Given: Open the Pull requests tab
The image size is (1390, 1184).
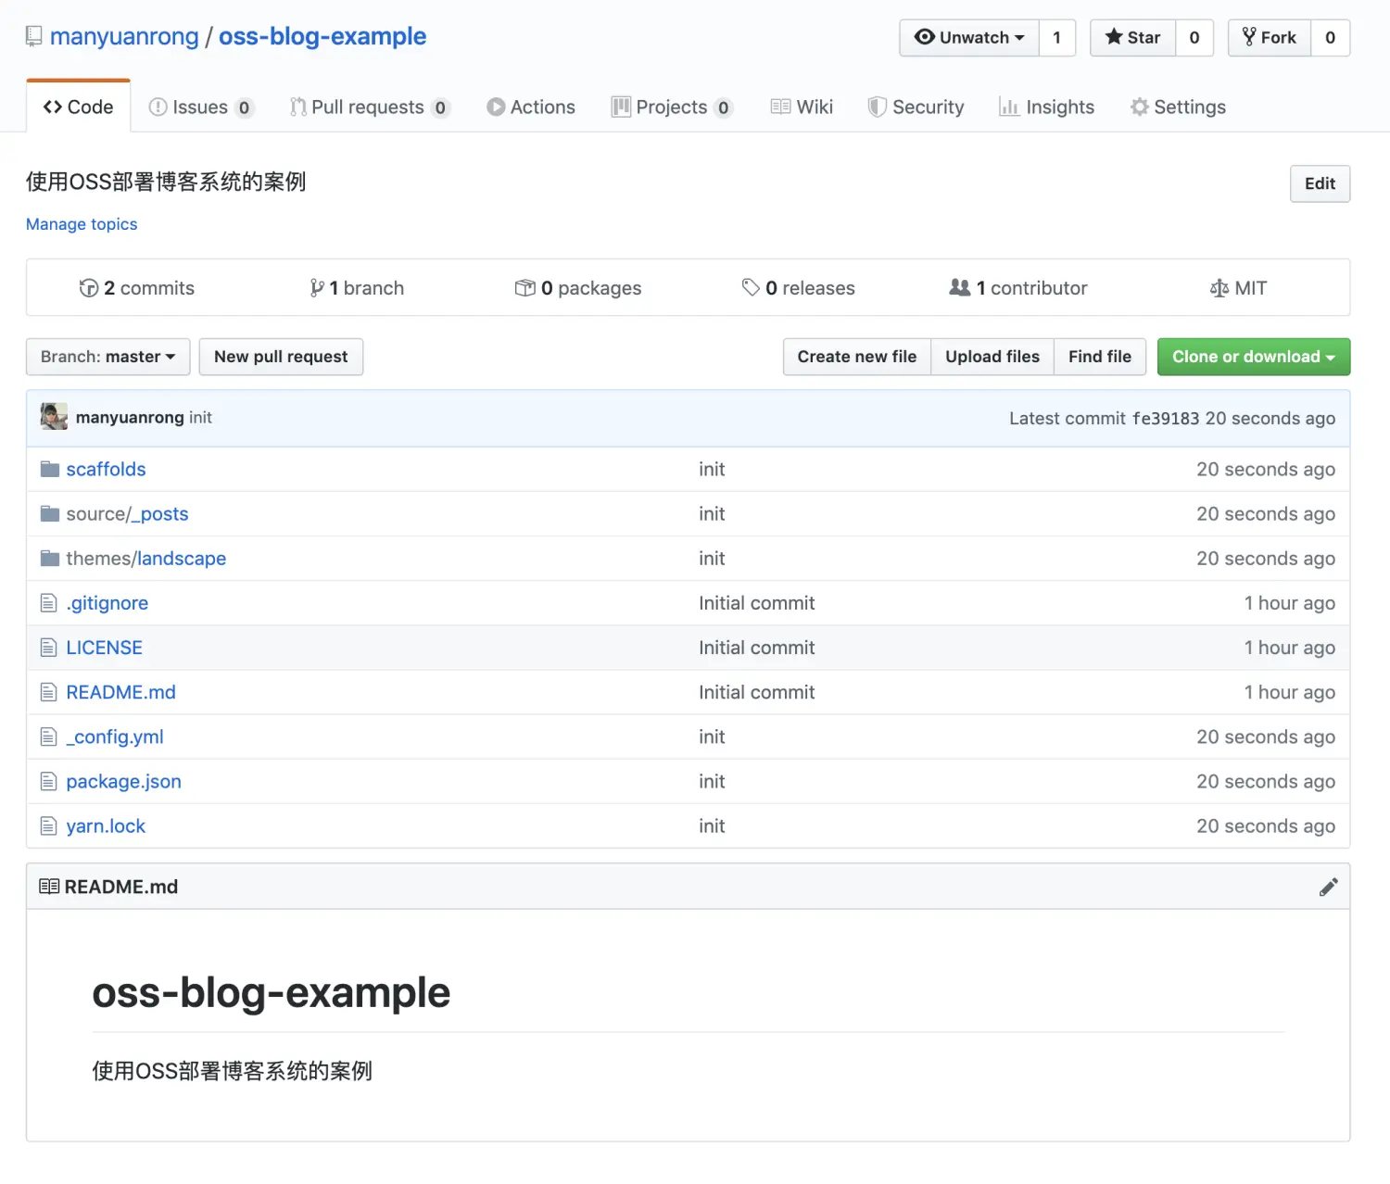Looking at the screenshot, I should (370, 107).
